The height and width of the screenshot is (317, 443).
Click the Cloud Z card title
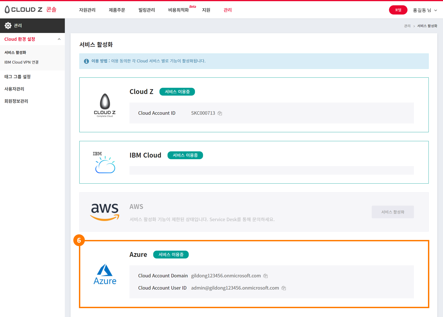tap(141, 92)
